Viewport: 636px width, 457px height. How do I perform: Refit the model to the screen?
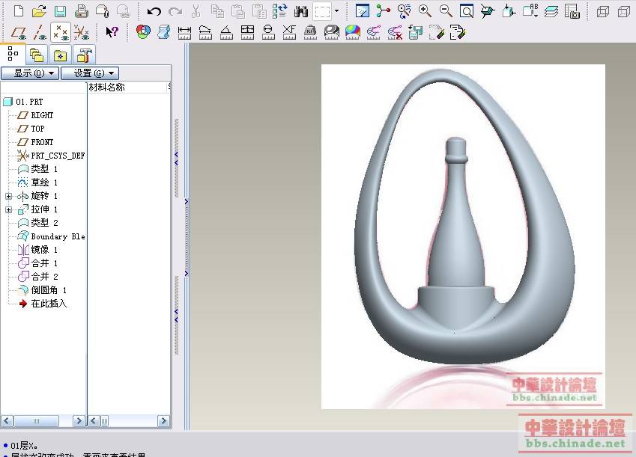467,11
